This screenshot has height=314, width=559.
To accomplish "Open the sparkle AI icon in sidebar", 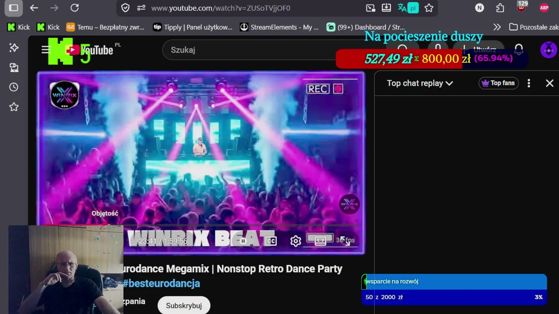I will point(14,48).
